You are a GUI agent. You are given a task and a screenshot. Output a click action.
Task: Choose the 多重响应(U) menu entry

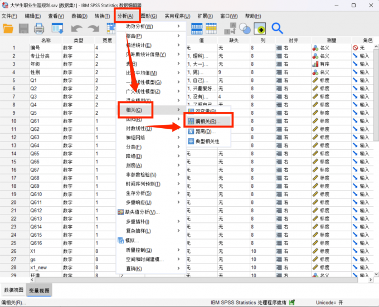(x=150, y=202)
